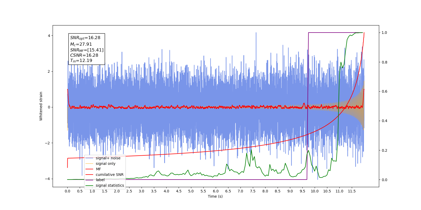Click the 8.5 tick on time axis

[278, 191]
